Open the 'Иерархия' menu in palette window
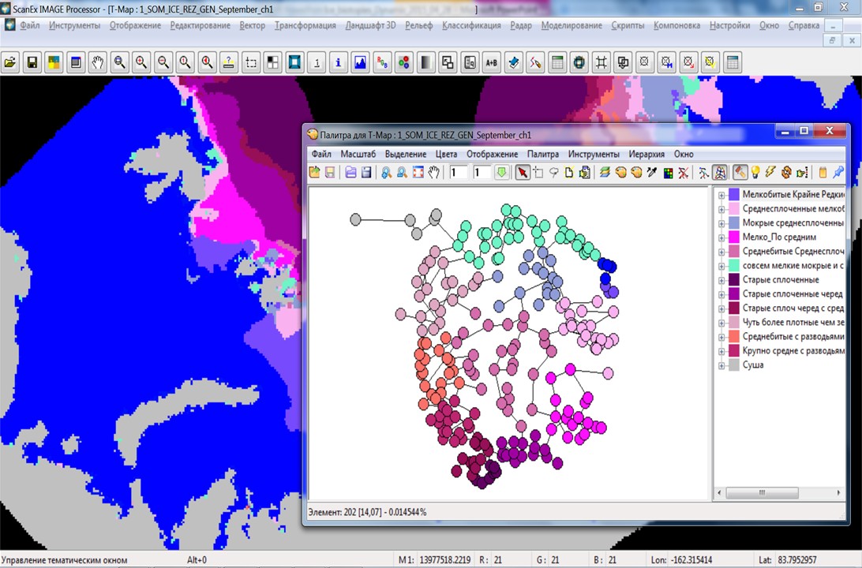 [x=646, y=155]
